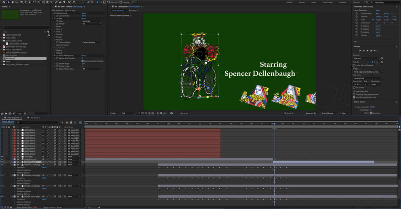Expand the Physics property group
This screenshot has width=401, height=209.
pyautogui.click(x=55, y=37)
